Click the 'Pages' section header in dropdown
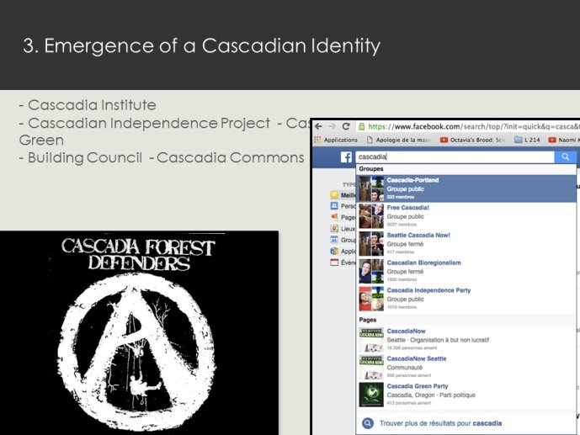 (368, 320)
